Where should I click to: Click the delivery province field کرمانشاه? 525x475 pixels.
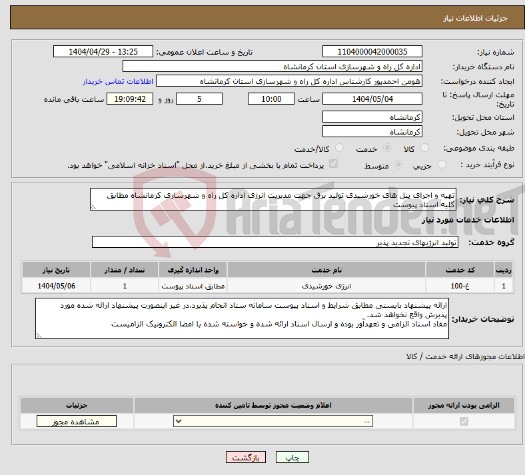coord(372,117)
